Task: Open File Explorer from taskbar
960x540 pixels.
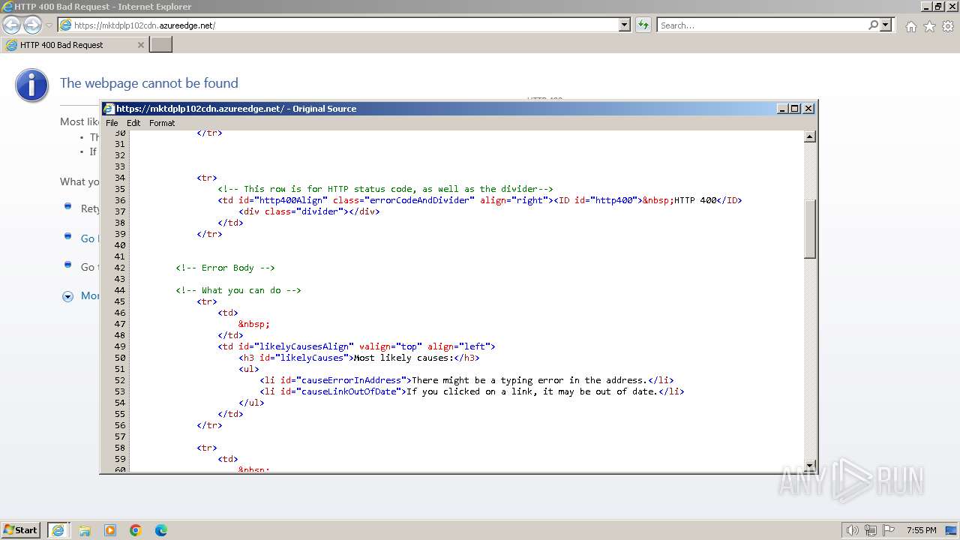Action: 85,530
